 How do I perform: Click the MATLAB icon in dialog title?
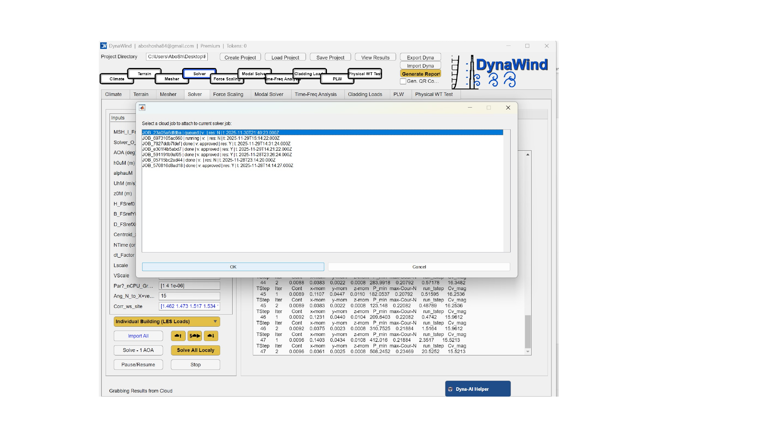(x=142, y=108)
